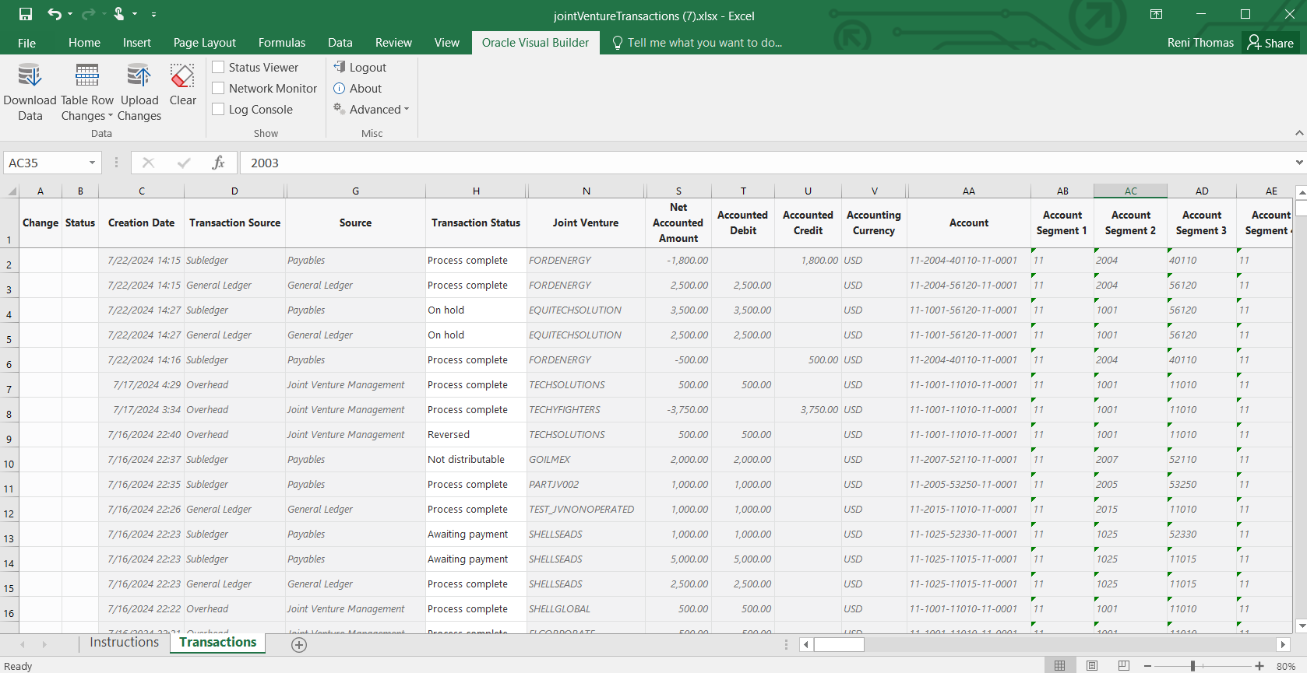This screenshot has height=673, width=1307.
Task: Enable the Log Console checkbox
Action: (219, 109)
